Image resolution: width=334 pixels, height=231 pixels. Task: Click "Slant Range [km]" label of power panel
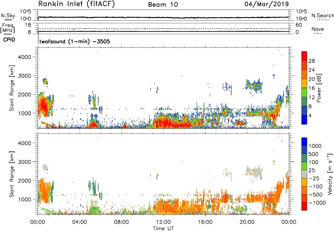[12, 88]
